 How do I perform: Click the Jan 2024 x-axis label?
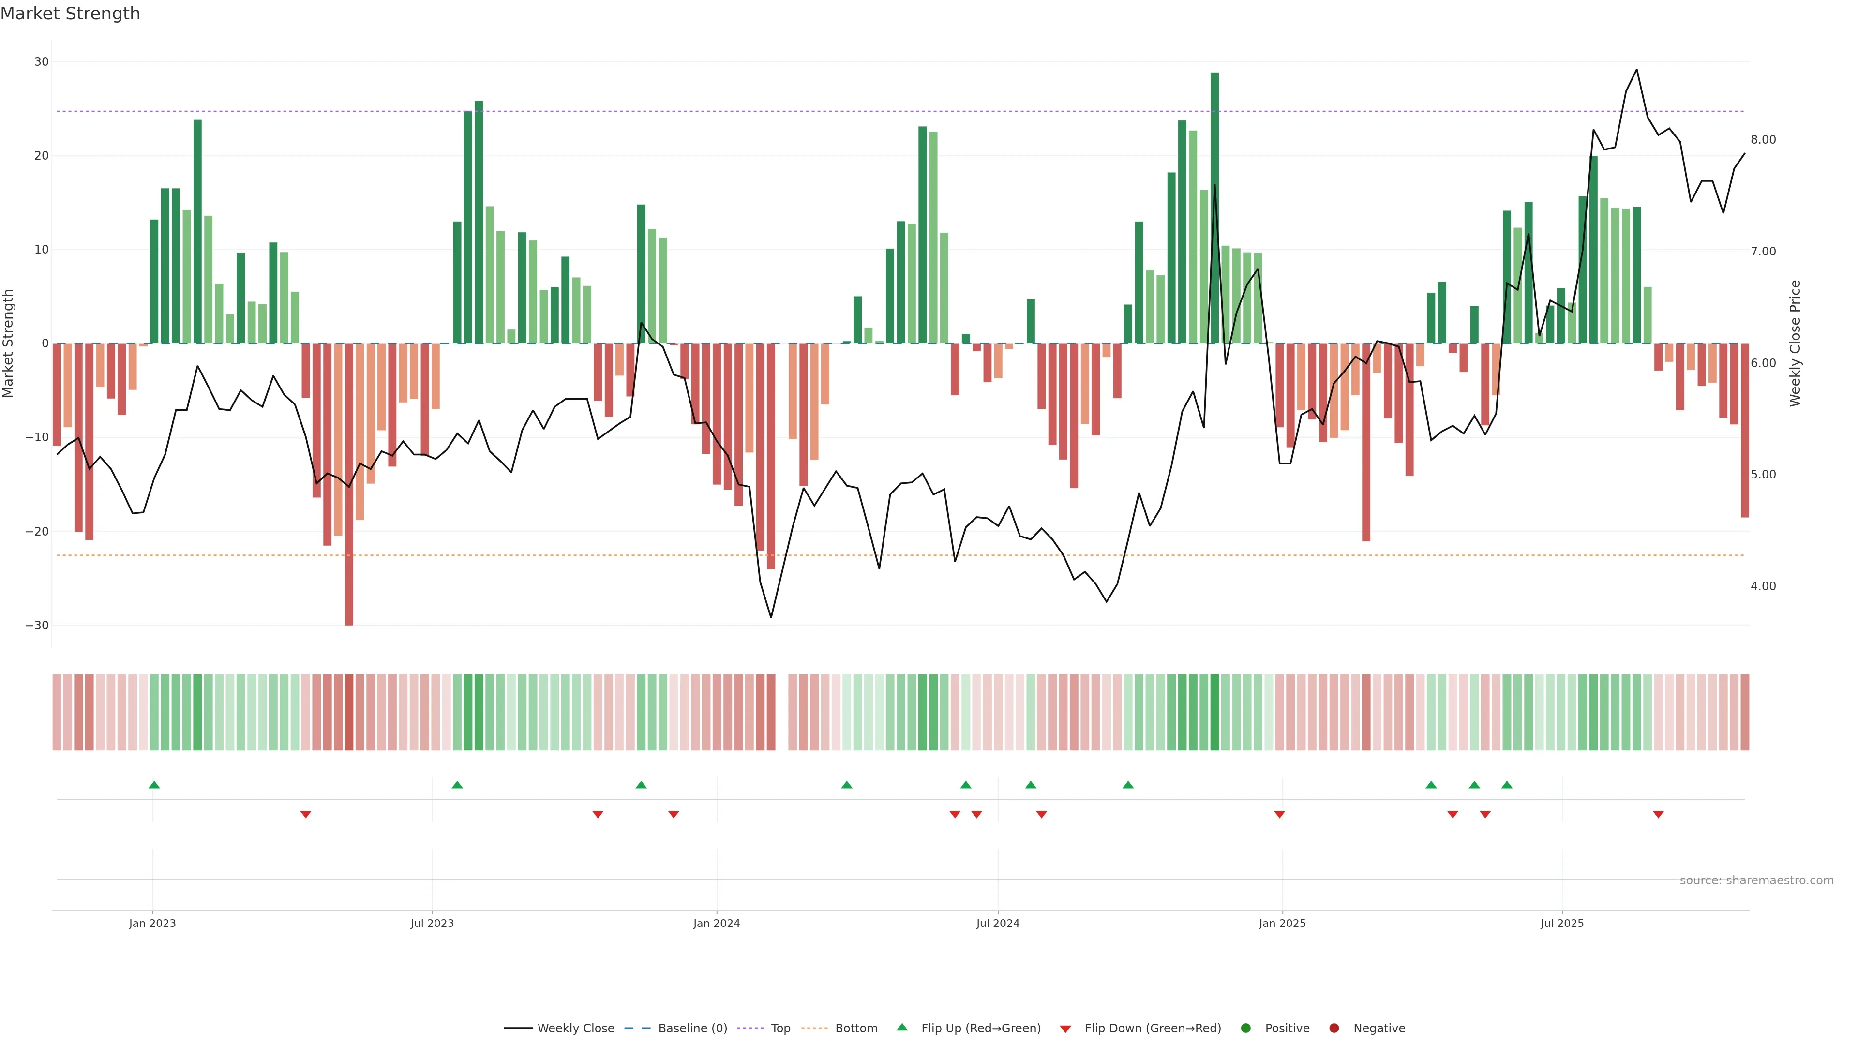click(716, 923)
